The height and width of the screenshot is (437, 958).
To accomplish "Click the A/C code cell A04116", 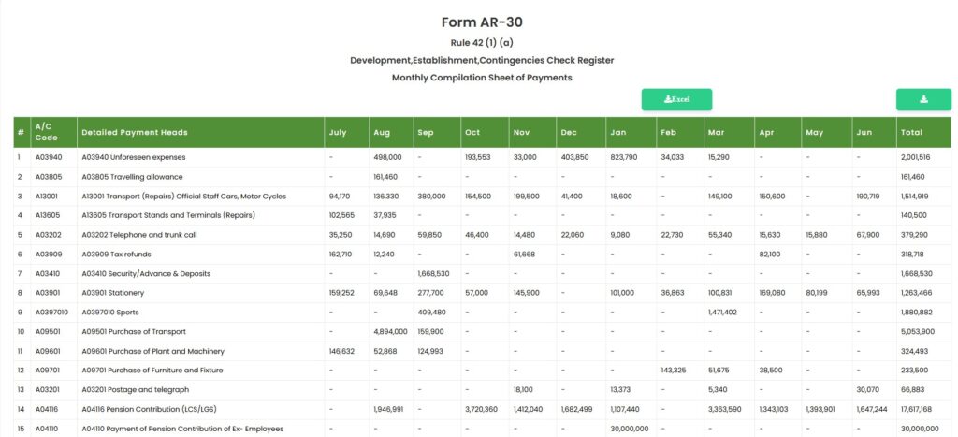I will coord(46,410).
